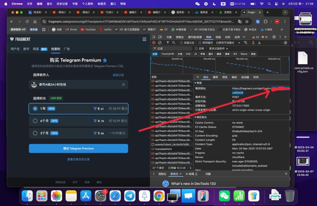Open DevTools settings gear icon
The image size is (317, 206).
[x=274, y=37]
